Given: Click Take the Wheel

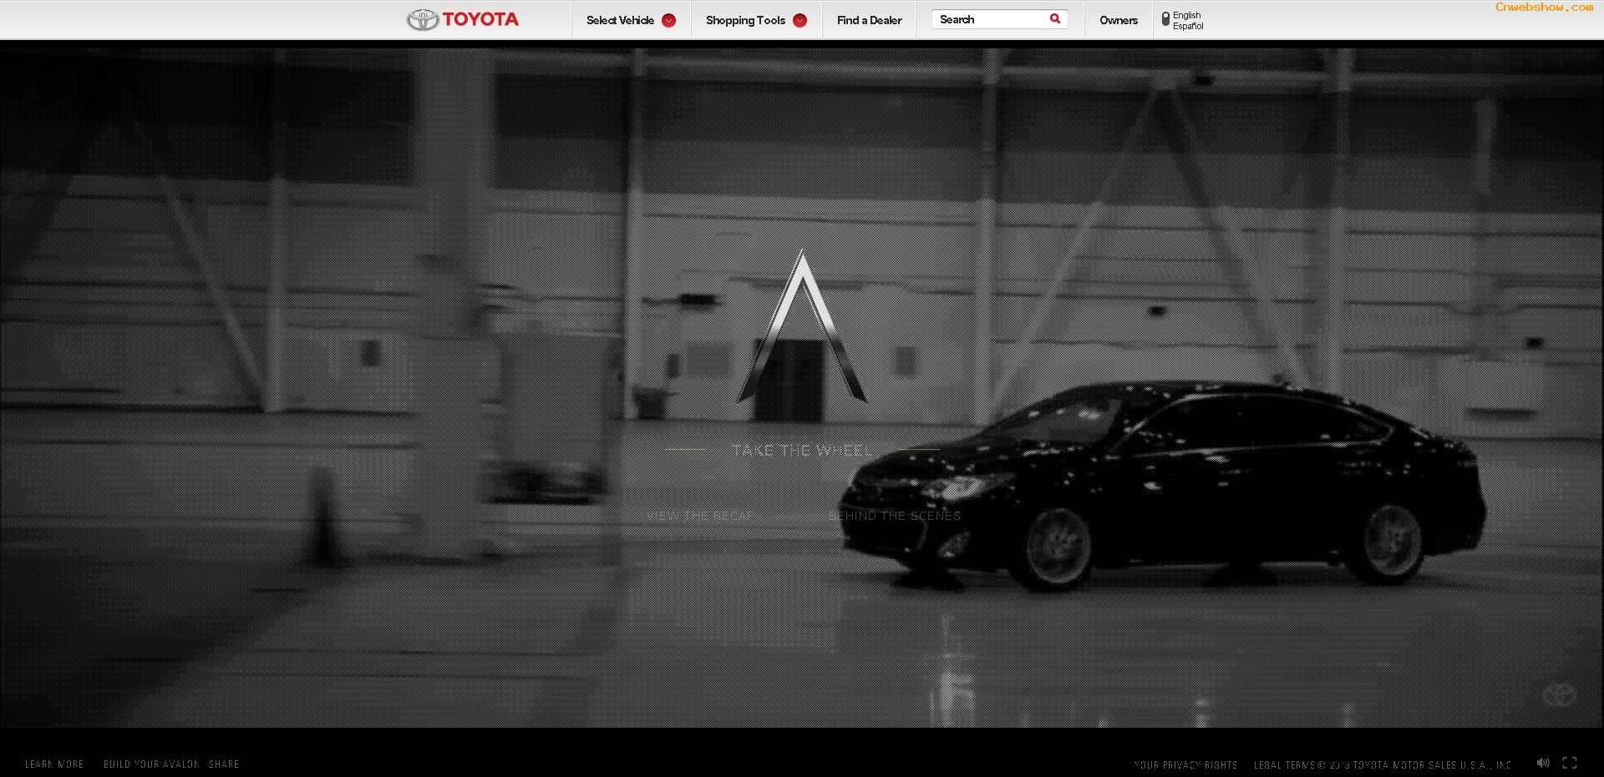Looking at the screenshot, I should point(801,450).
